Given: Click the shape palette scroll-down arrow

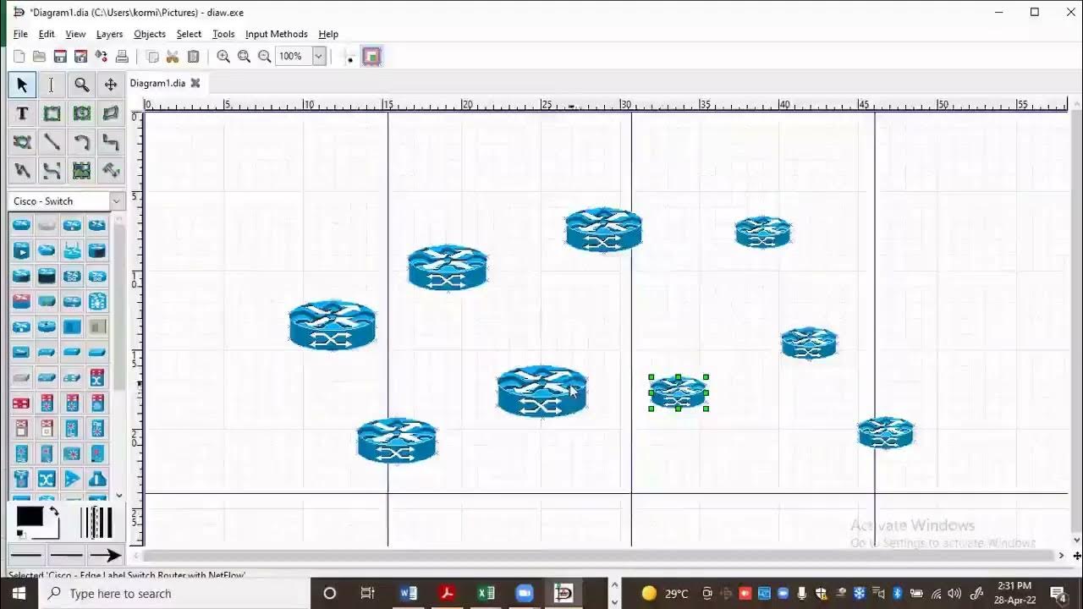Looking at the screenshot, I should [x=119, y=496].
